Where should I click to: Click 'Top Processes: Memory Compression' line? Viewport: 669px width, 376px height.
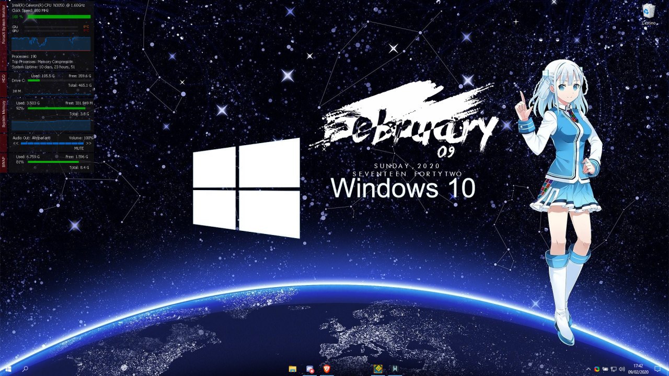coord(42,62)
